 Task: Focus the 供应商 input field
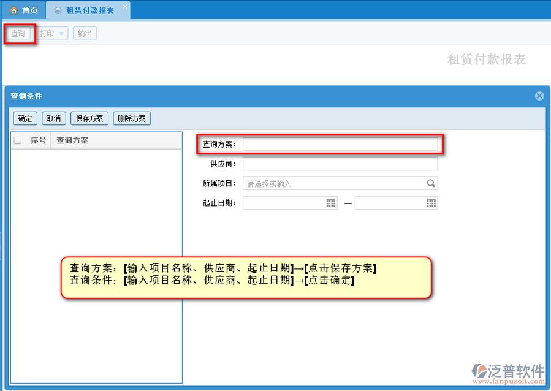pyautogui.click(x=340, y=164)
